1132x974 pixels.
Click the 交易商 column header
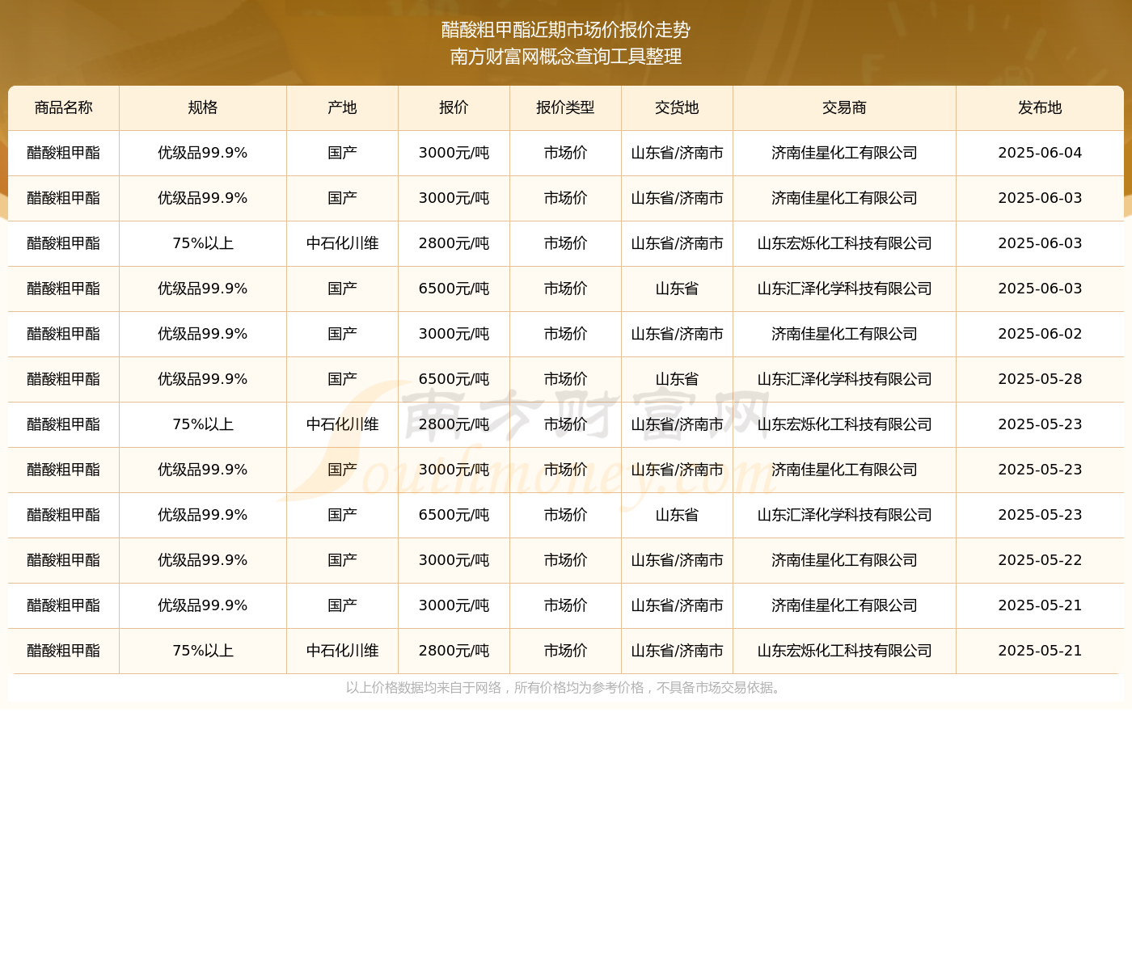[845, 108]
